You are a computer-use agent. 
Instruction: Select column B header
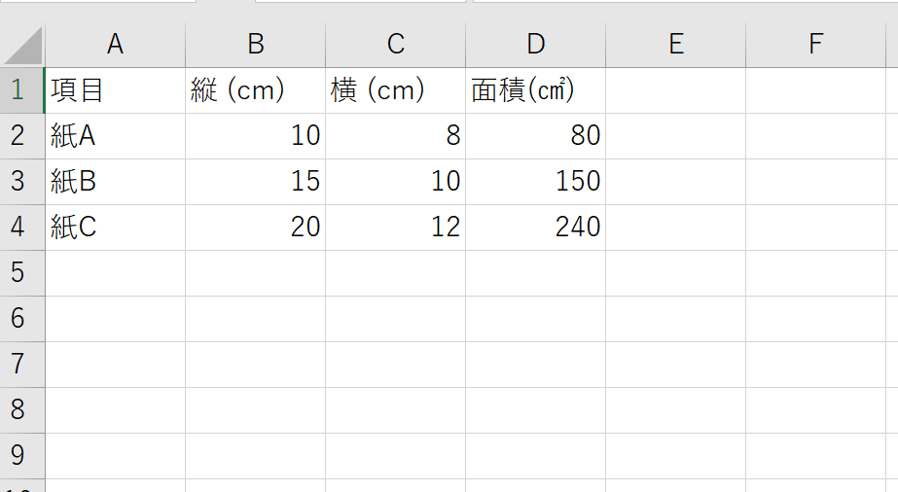256,45
